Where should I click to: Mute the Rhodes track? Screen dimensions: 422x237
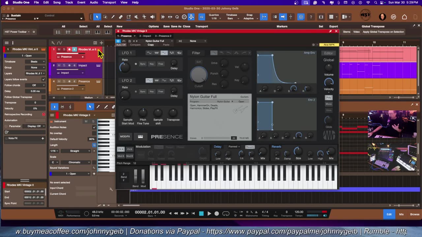59,49
